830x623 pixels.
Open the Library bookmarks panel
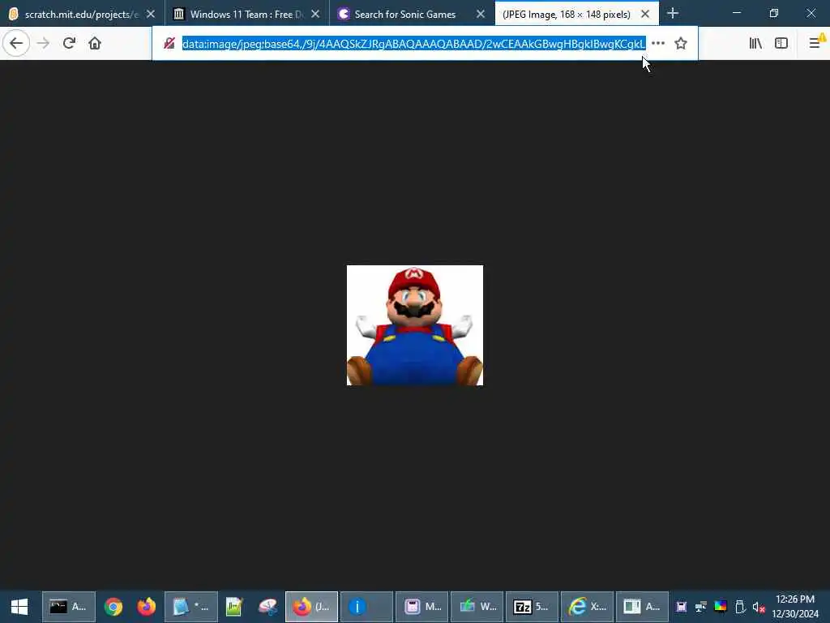(756, 44)
